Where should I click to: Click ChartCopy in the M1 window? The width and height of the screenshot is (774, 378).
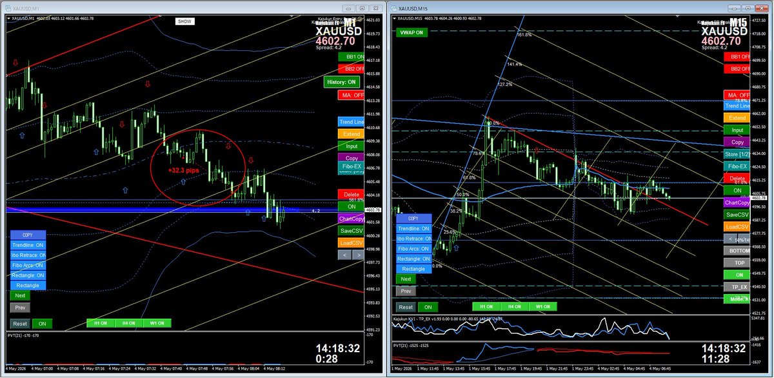pos(351,219)
